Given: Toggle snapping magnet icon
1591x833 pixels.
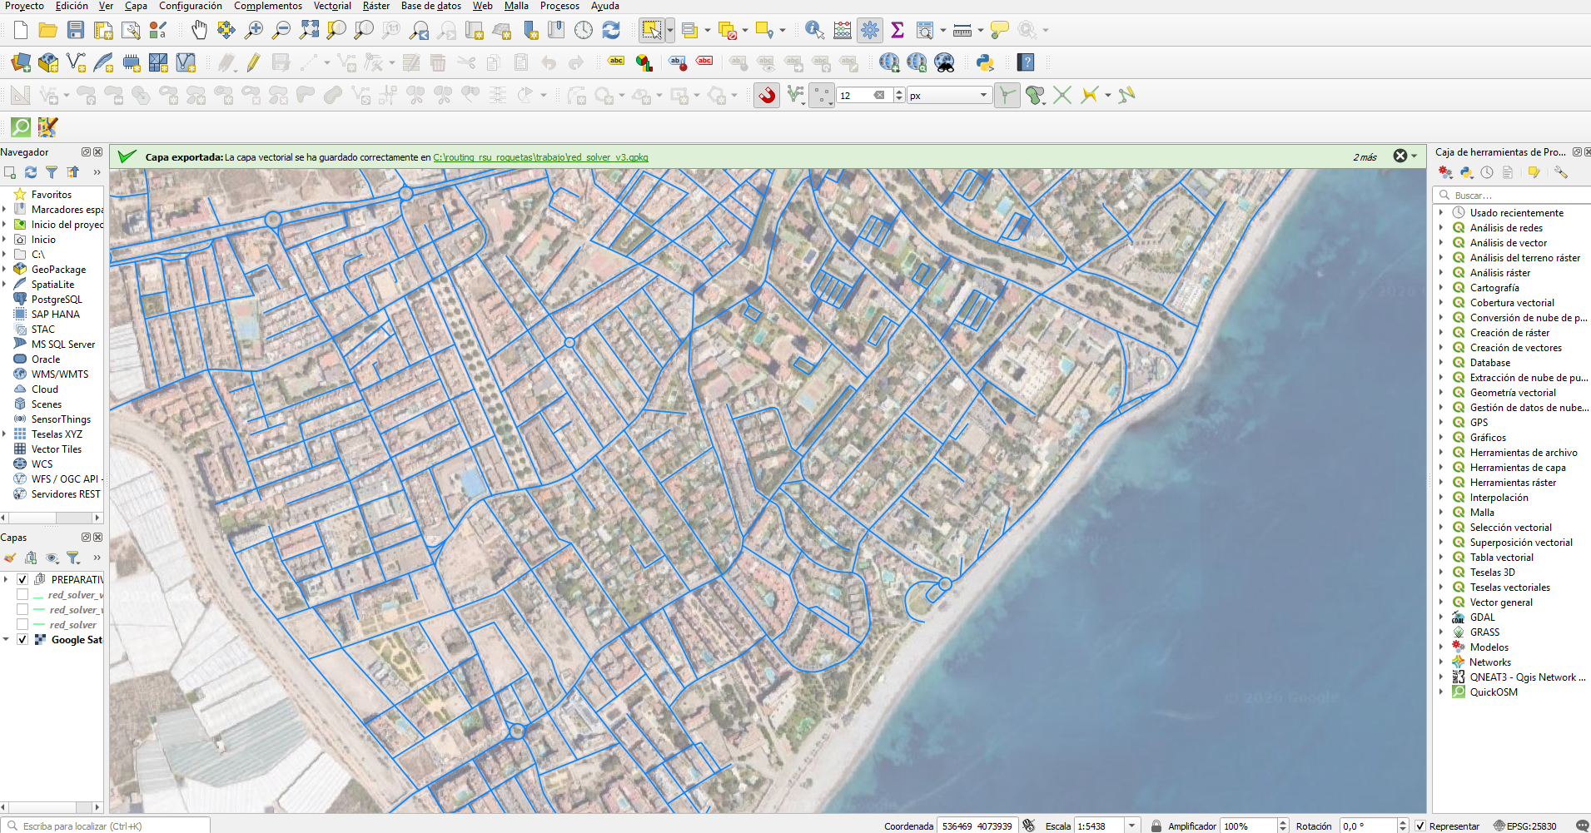Looking at the screenshot, I should click(767, 96).
